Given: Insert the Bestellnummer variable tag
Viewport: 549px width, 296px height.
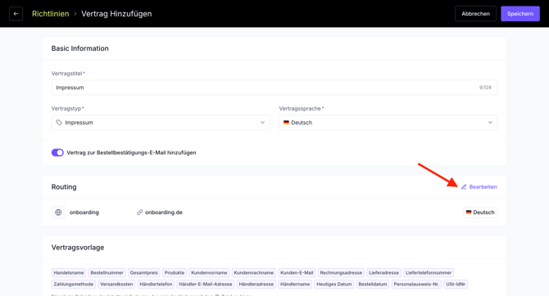Looking at the screenshot, I should click(x=107, y=273).
